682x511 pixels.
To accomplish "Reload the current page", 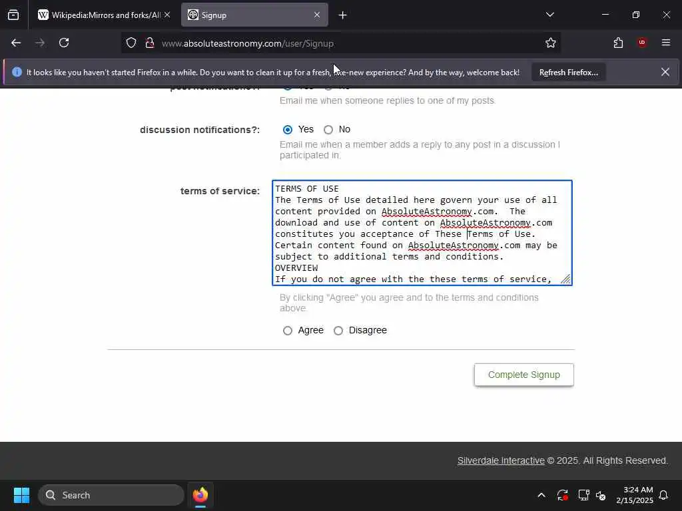I will click(64, 43).
